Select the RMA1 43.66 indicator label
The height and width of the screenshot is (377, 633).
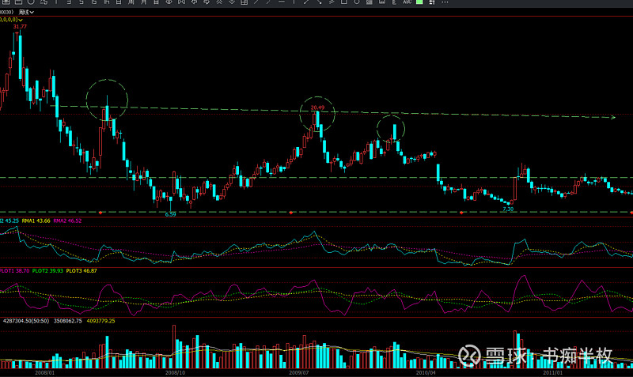coord(36,221)
